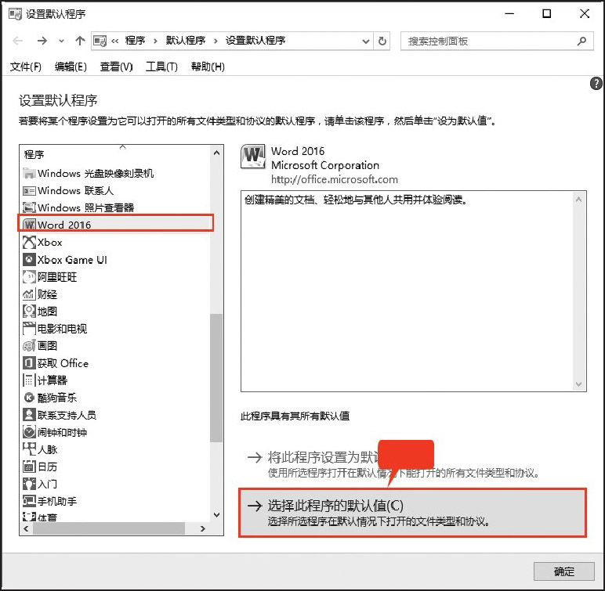This screenshot has width=605, height=591.
Task: Click the 程序 breadcrumb
Action: (135, 41)
